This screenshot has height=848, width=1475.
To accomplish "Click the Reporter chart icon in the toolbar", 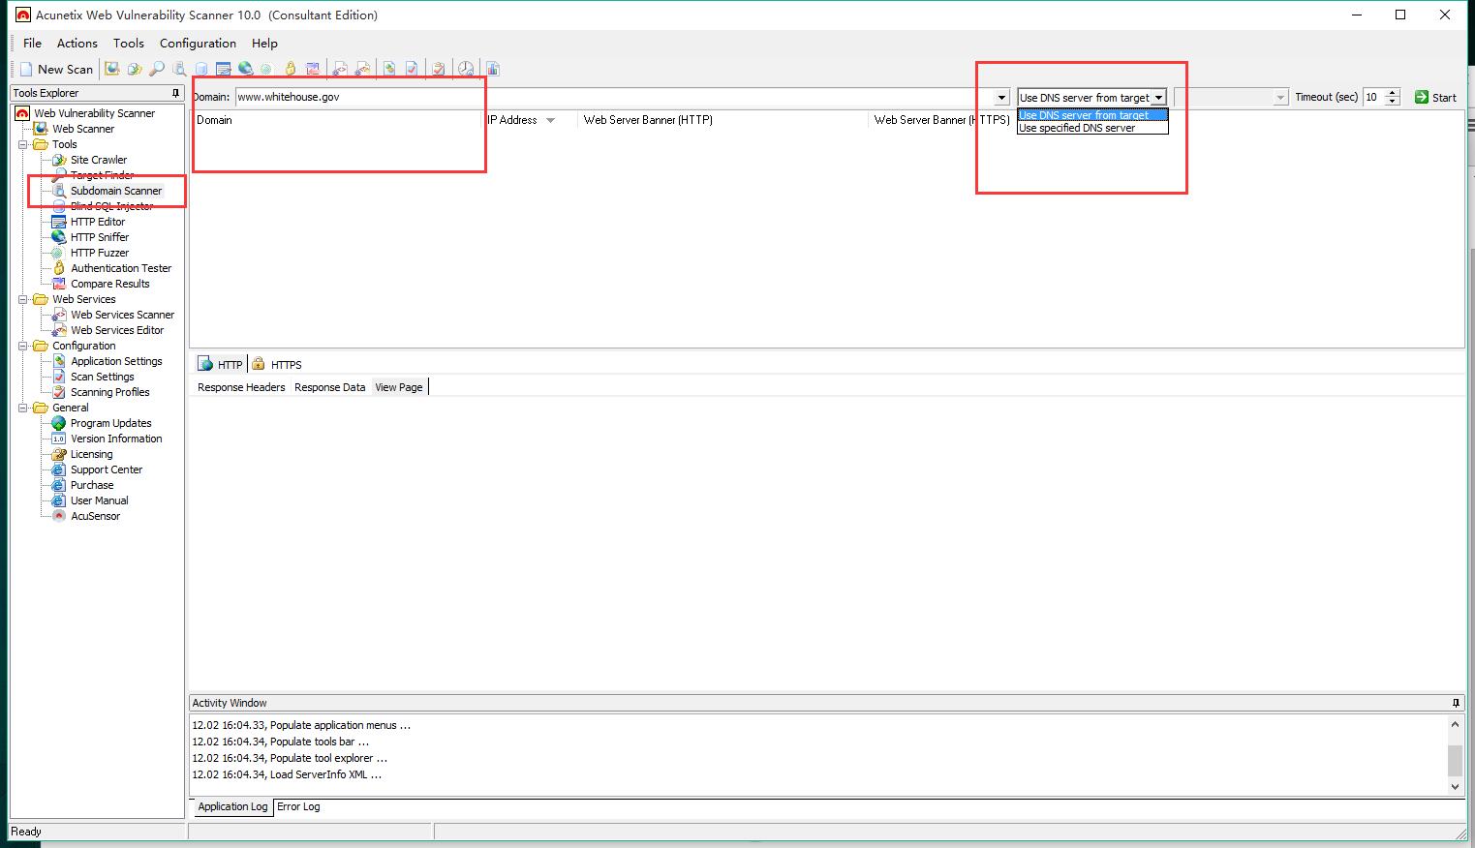I will coord(493,69).
